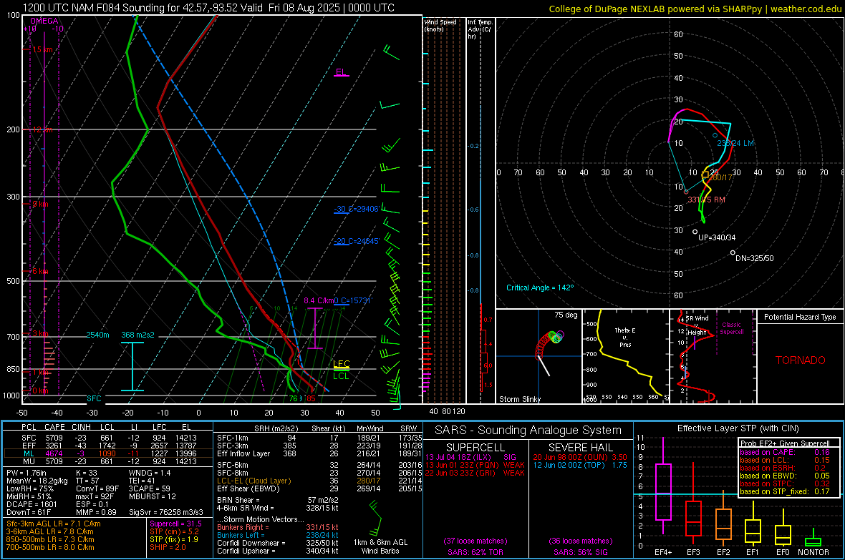Click the green 76 surface dewpoint value
This screenshot has width=845, height=560.
tap(293, 398)
